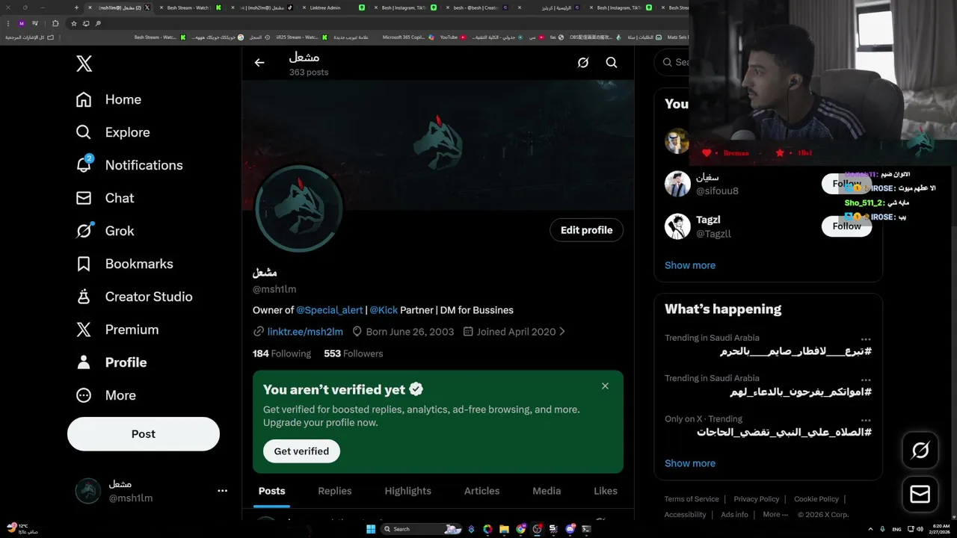
Task: View 553 Followers list
Action: 353,353
